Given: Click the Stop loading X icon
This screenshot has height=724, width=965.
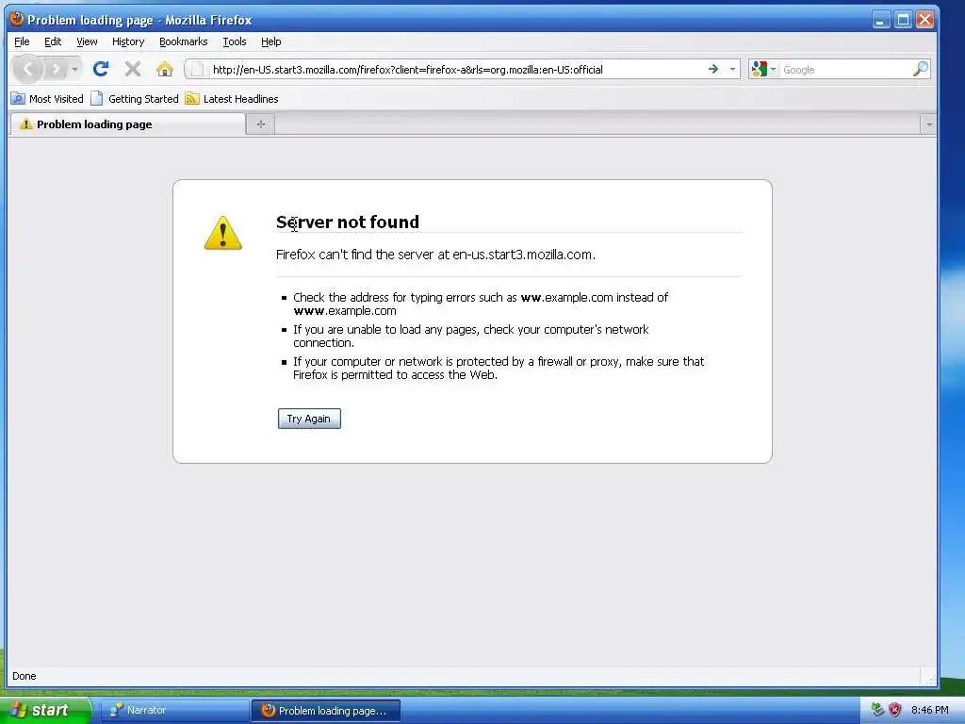Looking at the screenshot, I should (132, 69).
